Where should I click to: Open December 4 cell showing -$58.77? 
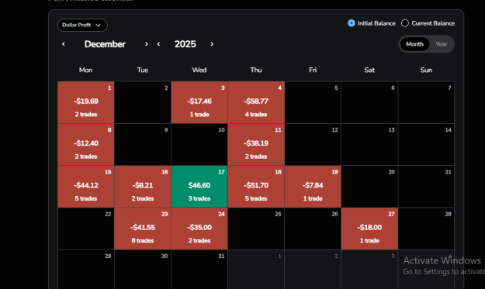coord(256,102)
